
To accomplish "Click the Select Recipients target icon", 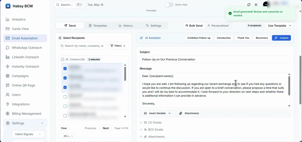I will (x=60, y=38).
